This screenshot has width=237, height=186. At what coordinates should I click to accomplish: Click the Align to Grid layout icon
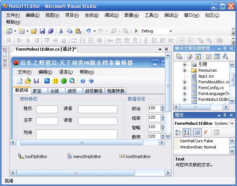(9, 40)
